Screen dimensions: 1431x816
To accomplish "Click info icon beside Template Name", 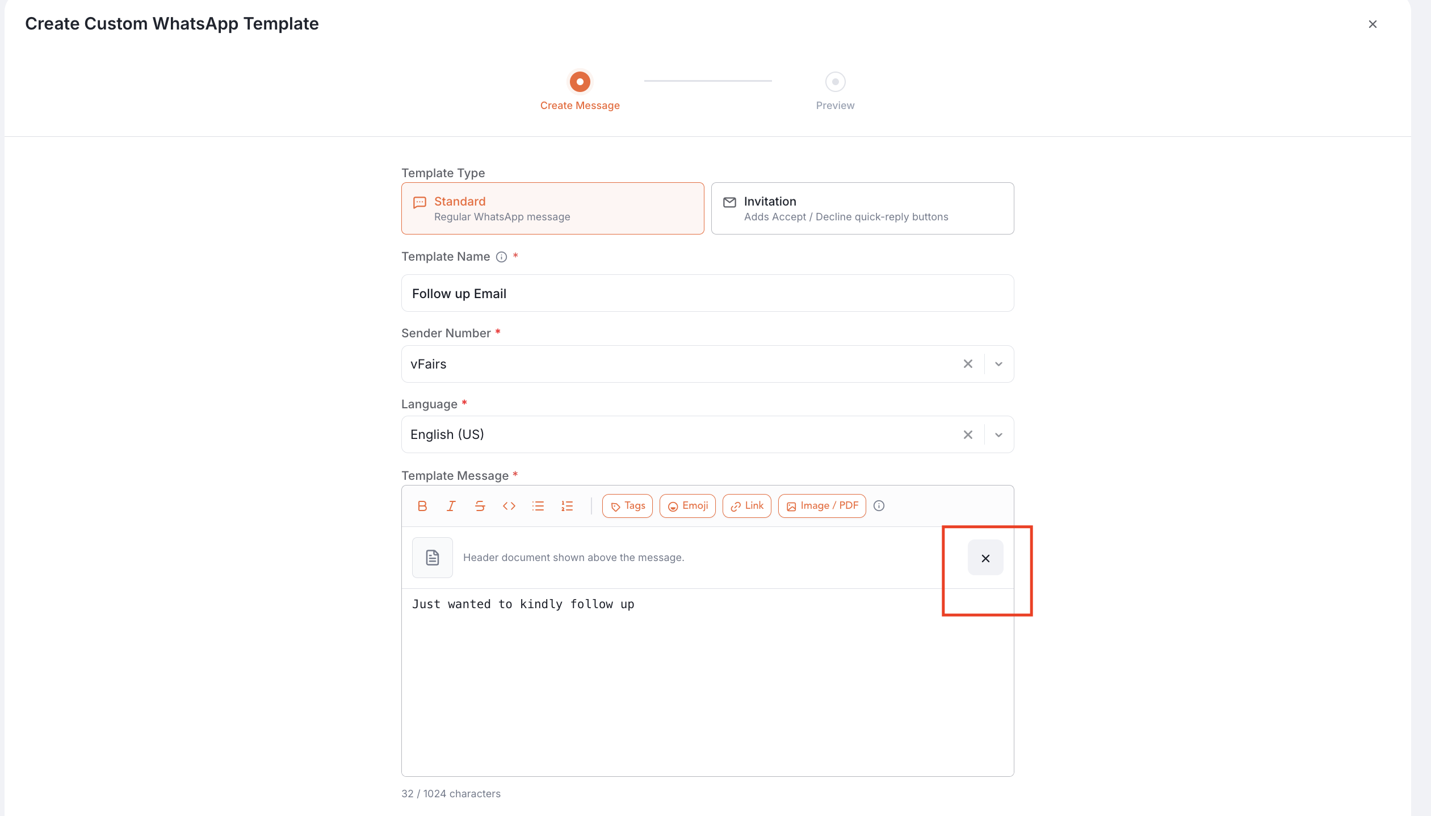I will click(x=501, y=257).
